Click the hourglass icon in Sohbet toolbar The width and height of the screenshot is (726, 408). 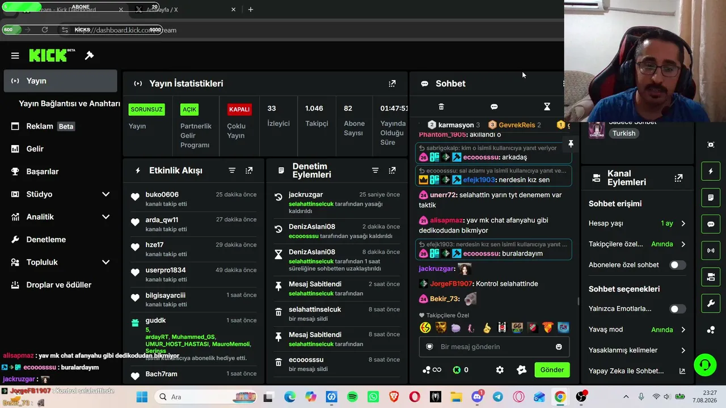[547, 107]
